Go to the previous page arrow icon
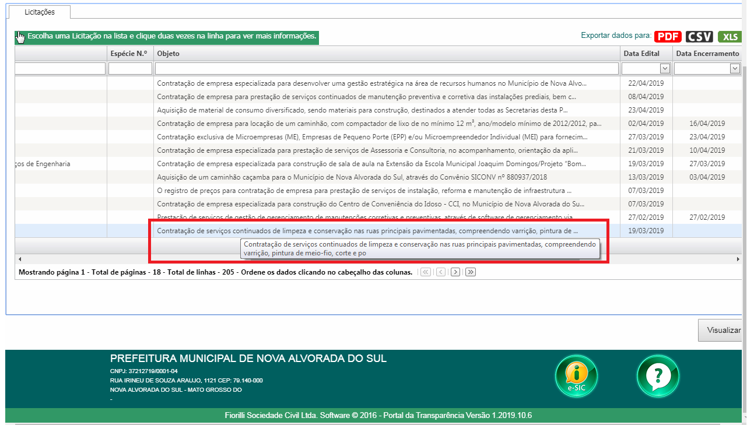 point(440,272)
